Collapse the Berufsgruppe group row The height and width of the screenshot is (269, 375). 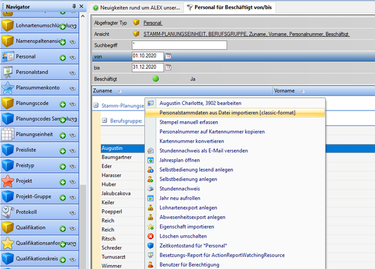[105, 120]
